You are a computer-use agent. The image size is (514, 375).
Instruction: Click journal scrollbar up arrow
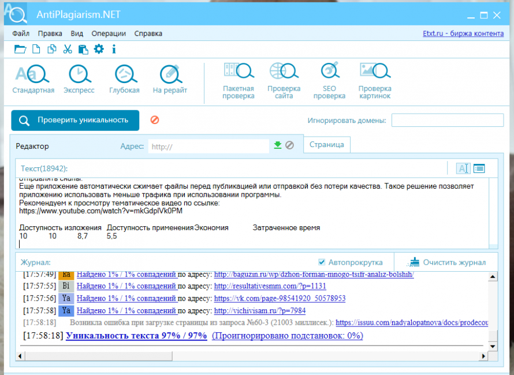point(493,277)
